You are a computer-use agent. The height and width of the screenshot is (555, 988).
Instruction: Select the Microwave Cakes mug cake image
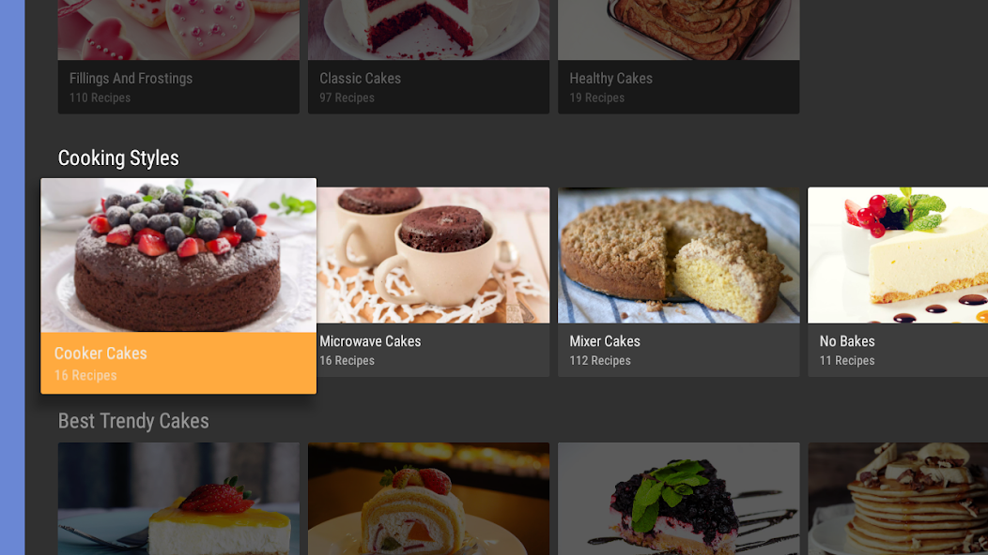point(433,256)
